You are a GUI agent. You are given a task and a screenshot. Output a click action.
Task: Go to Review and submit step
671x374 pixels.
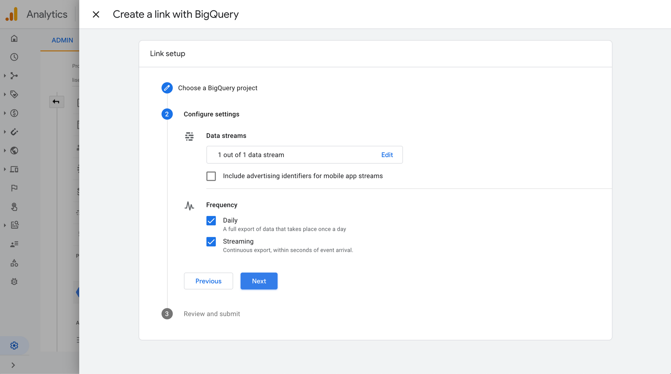click(x=212, y=314)
